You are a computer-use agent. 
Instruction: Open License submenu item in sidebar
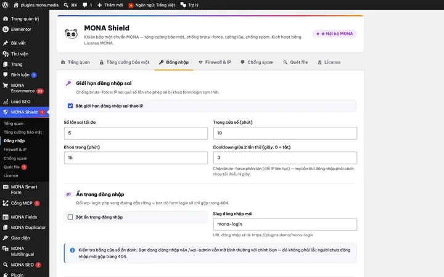(x=10, y=175)
